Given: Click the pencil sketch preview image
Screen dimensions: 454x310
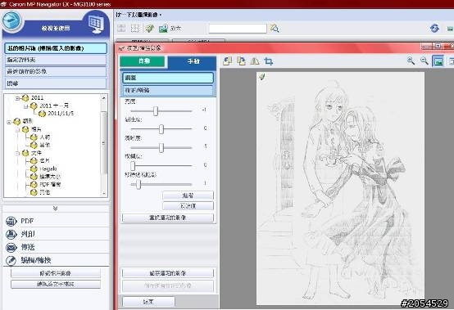Looking at the screenshot, I should pyautogui.click(x=341, y=188).
